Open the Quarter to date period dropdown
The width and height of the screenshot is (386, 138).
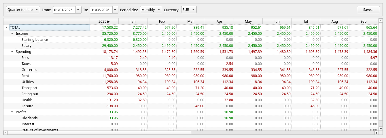coord(23,9)
